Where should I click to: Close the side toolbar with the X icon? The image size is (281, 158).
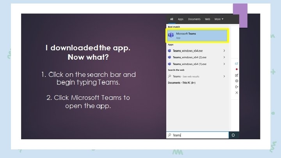[x=237, y=93]
